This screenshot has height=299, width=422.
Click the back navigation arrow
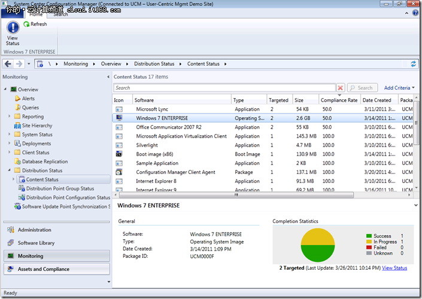click(8, 64)
